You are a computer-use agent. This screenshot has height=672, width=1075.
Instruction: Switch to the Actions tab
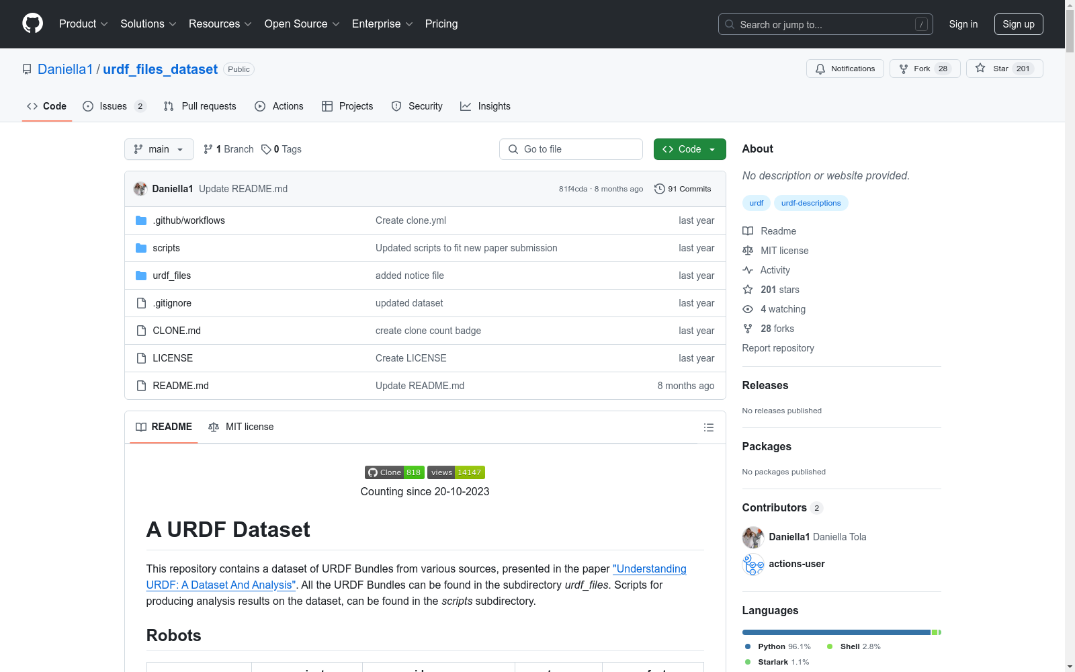[279, 106]
